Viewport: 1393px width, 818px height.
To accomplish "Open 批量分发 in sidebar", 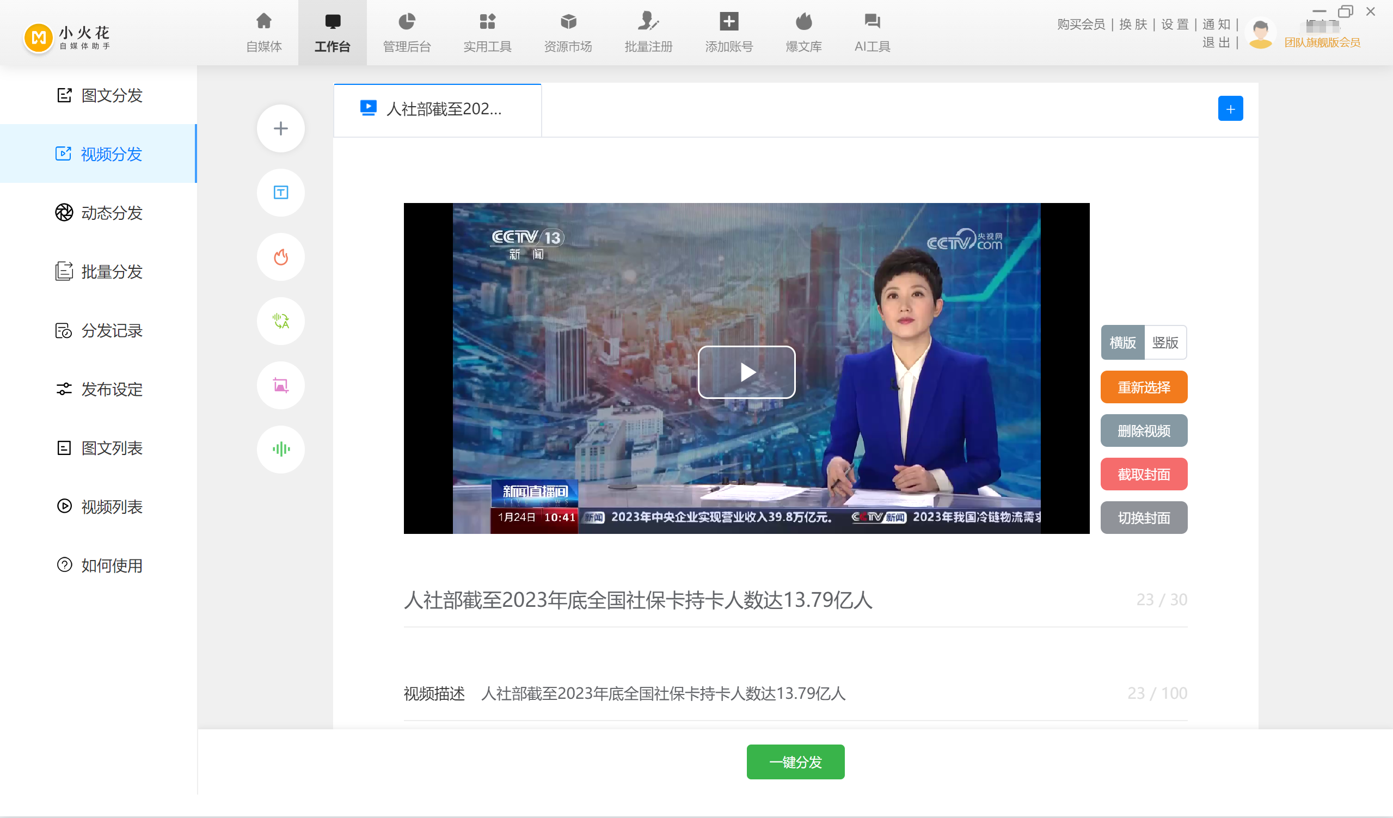I will click(99, 272).
